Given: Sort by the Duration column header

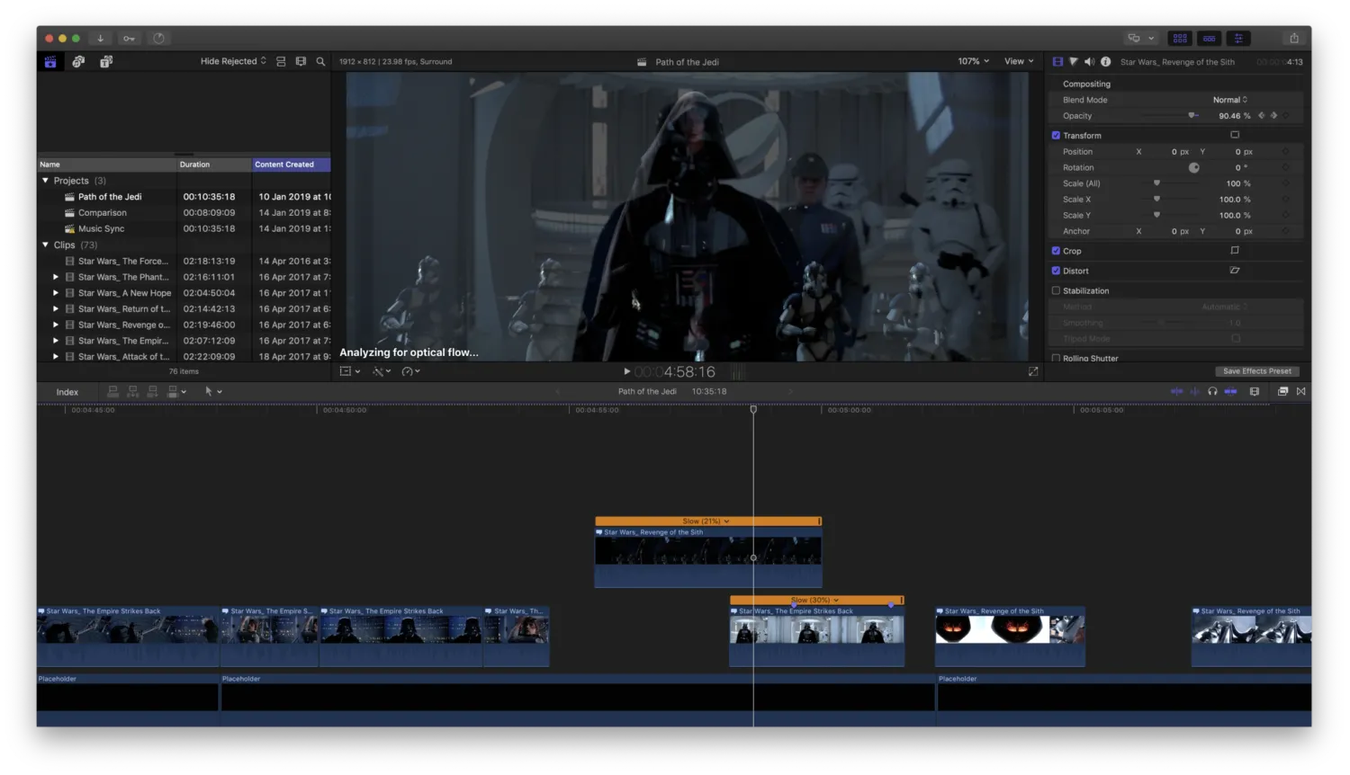Looking at the screenshot, I should [214, 165].
